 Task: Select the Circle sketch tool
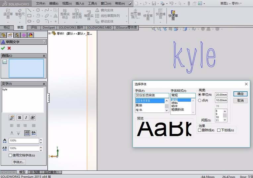pyautogui.click(x=38, y=10)
